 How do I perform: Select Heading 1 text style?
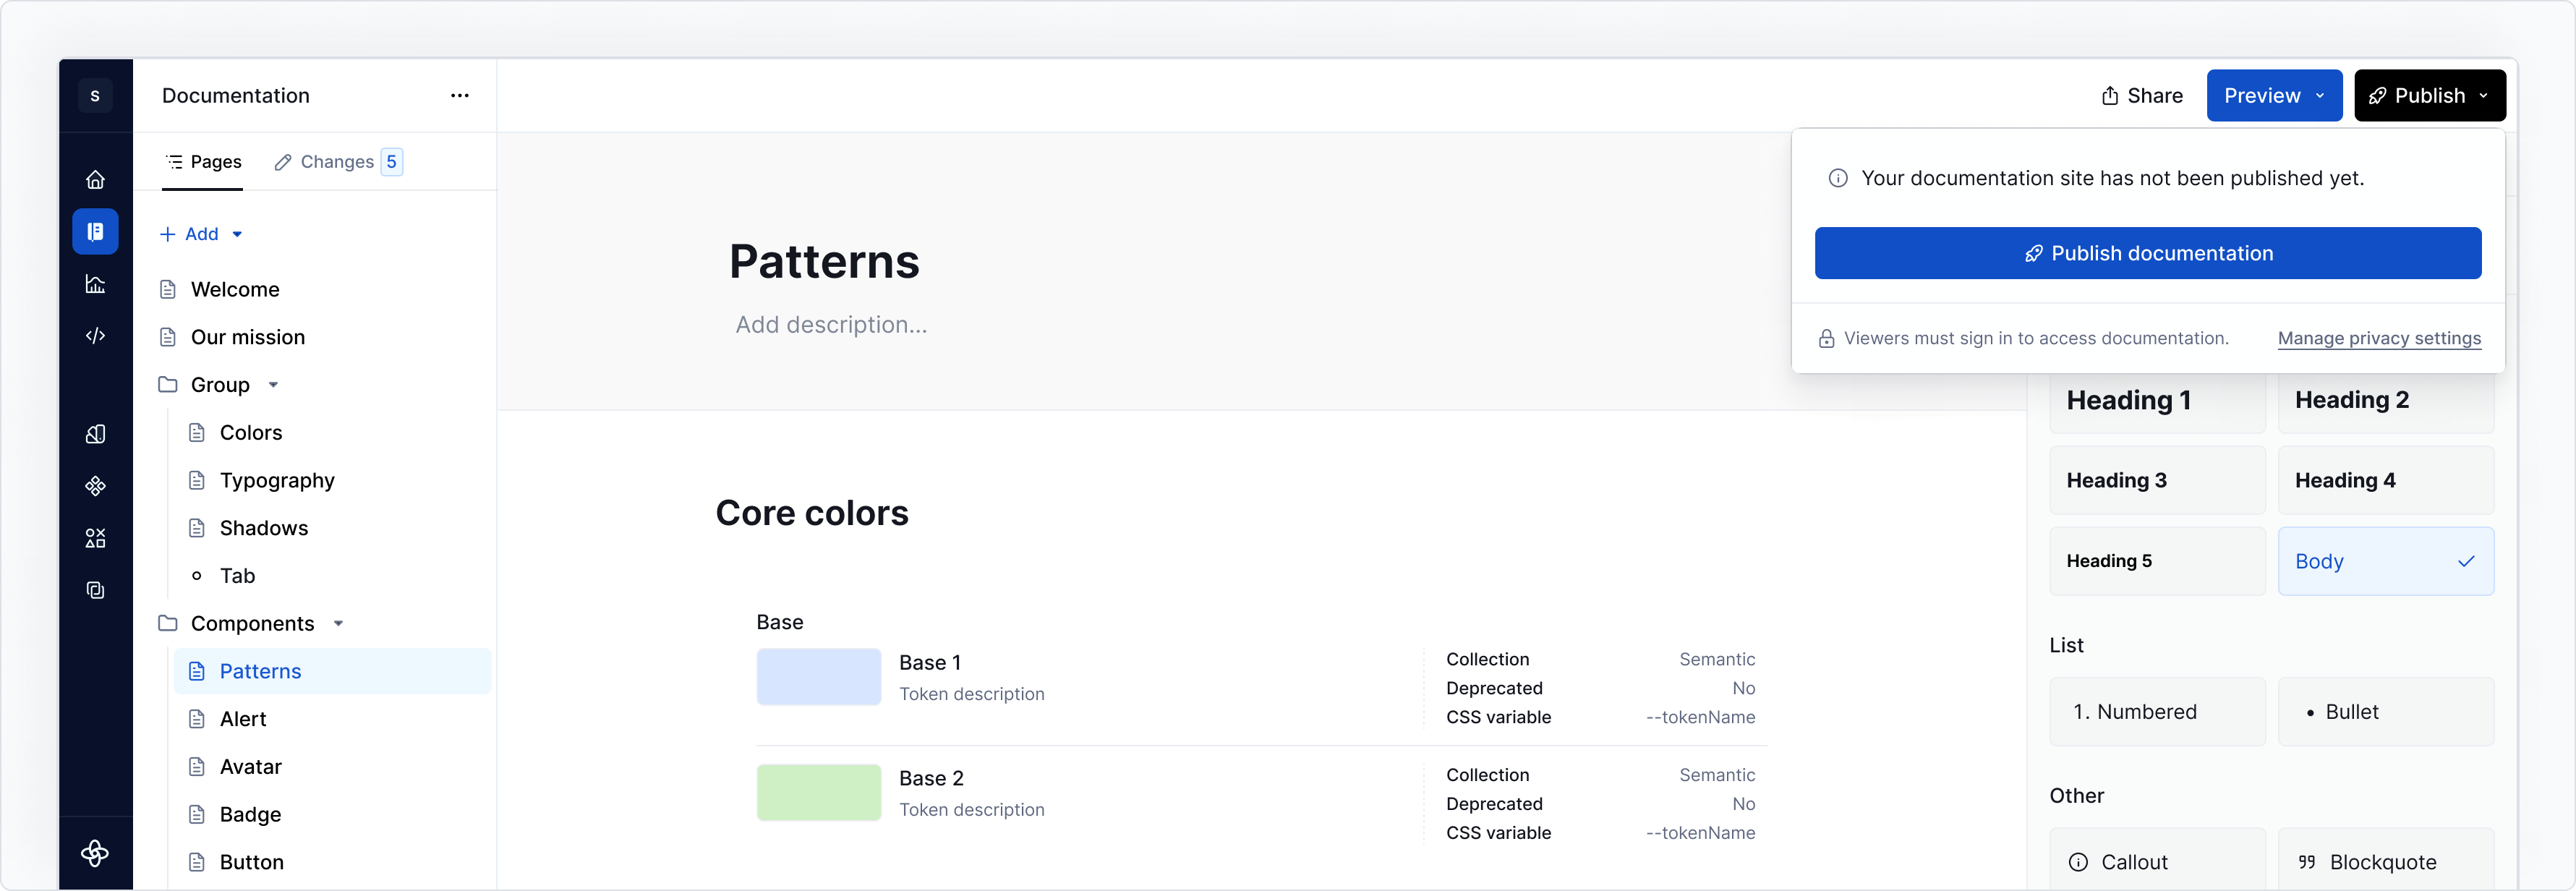click(x=2157, y=400)
